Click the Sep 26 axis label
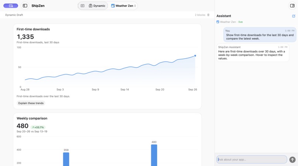 (193, 90)
